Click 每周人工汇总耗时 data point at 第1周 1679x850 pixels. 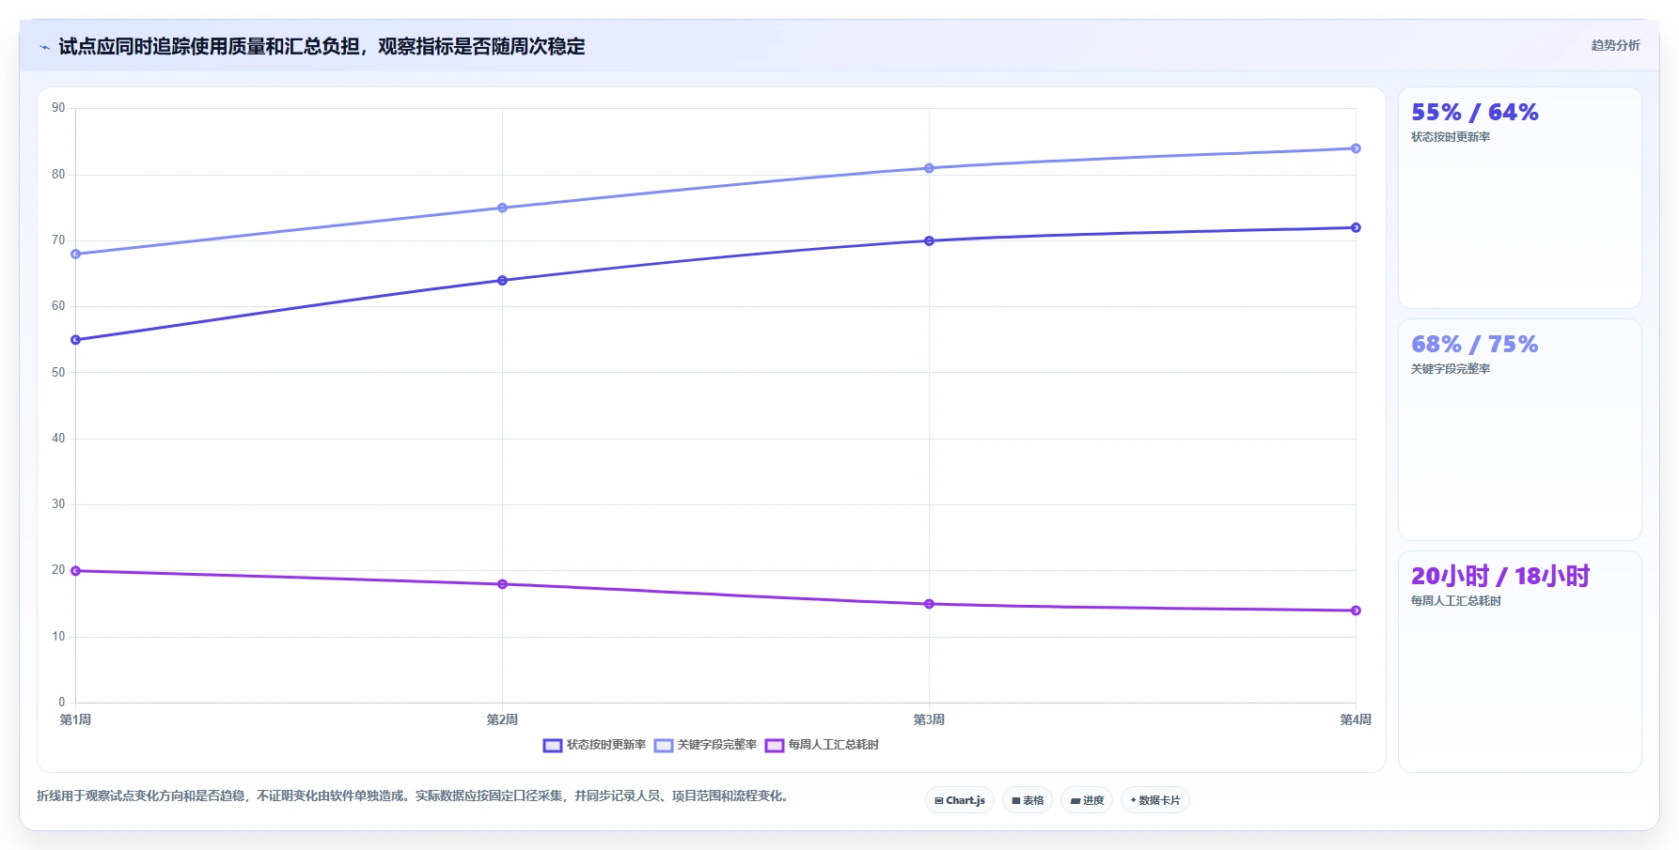[x=76, y=571]
